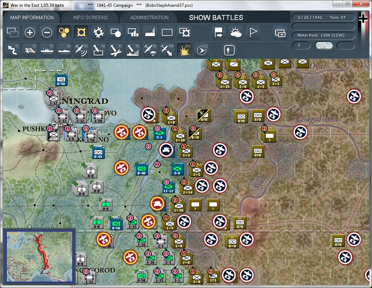Select the 6-0 infantry unit counter
372x288 pixels.
point(177,169)
